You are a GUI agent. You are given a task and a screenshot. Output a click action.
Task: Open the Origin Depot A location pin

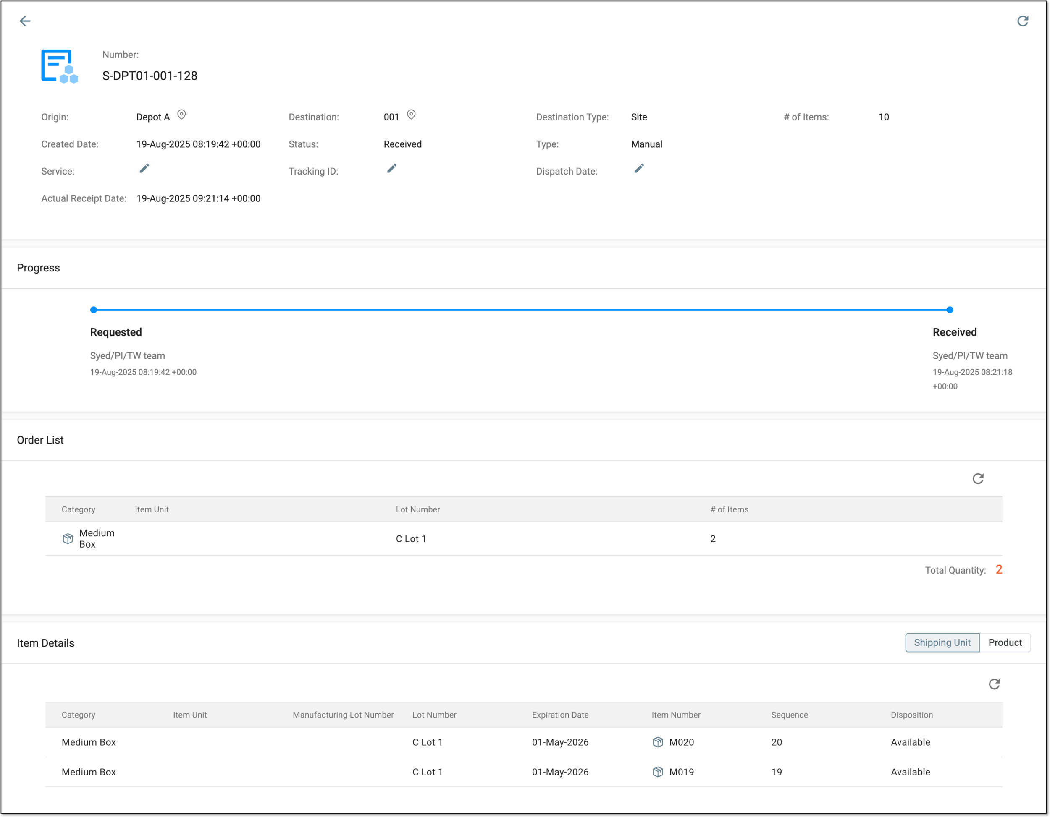pyautogui.click(x=181, y=115)
